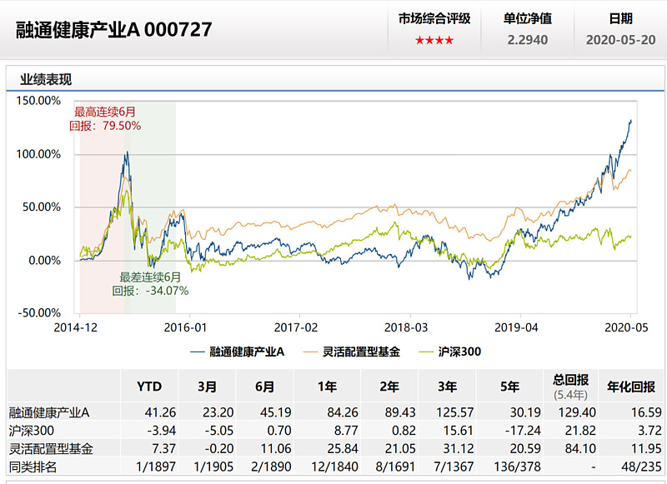Open the 业绩表现 section heading
This screenshot has width=667, height=484.
[x=46, y=79]
